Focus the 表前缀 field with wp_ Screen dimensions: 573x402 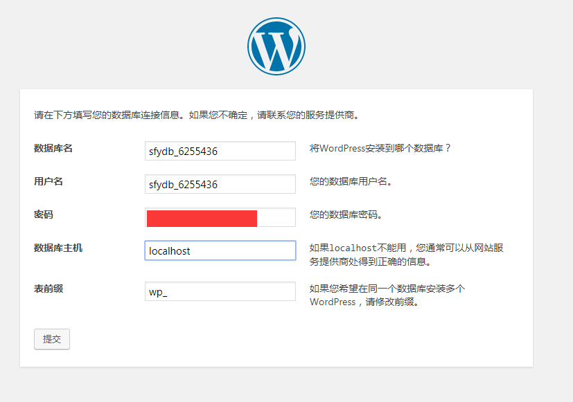point(220,291)
